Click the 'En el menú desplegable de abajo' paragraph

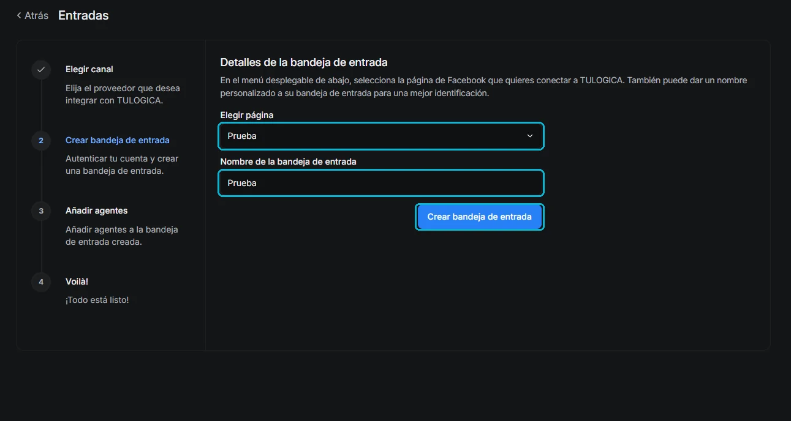483,87
